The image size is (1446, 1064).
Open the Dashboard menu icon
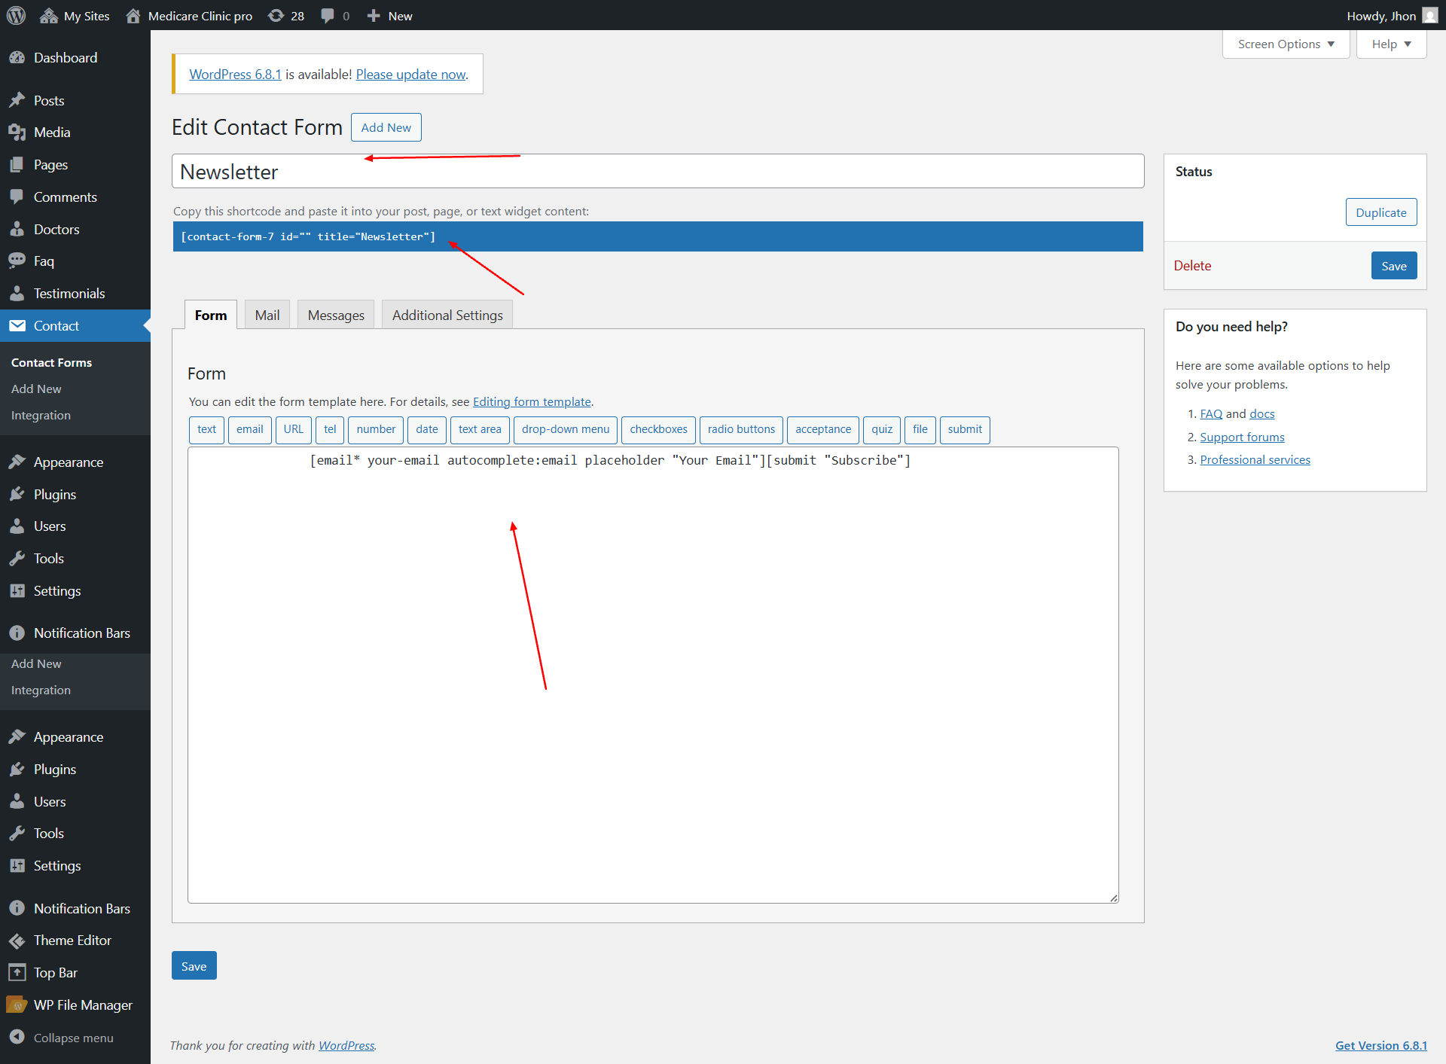point(17,58)
